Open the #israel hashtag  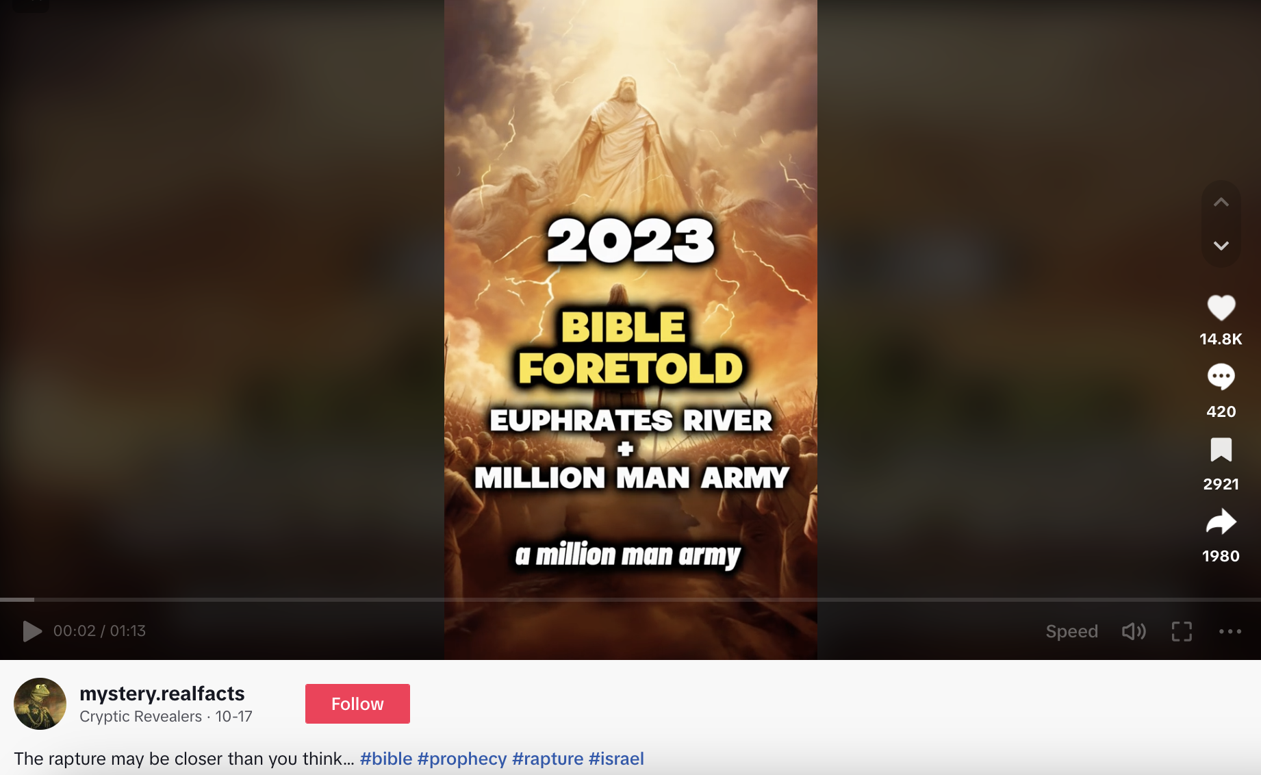[616, 759]
